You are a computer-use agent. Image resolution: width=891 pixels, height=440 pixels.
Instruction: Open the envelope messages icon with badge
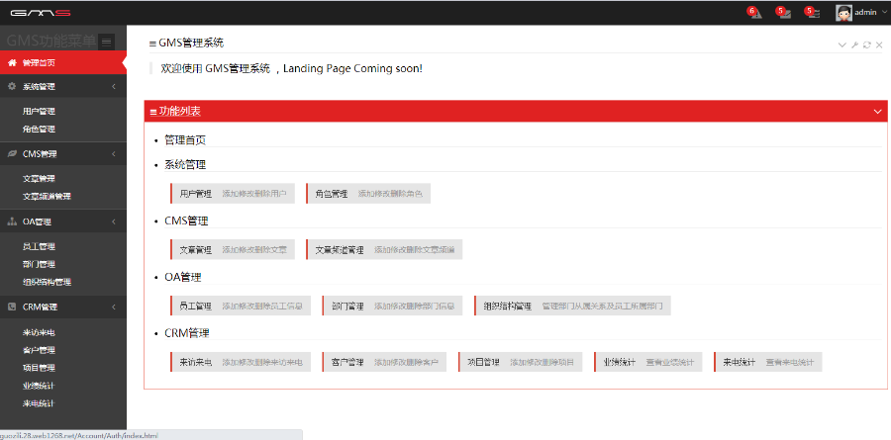tap(783, 13)
